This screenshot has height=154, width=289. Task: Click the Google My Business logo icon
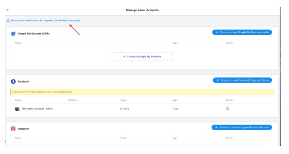[13, 34]
